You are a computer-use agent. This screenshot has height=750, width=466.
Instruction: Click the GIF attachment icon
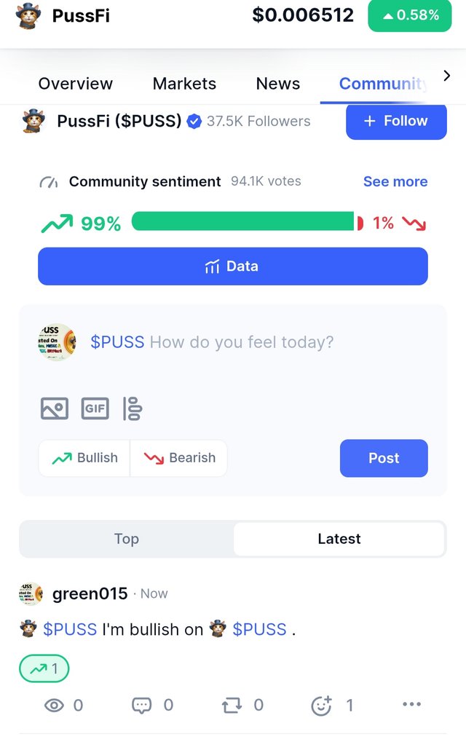(95, 408)
